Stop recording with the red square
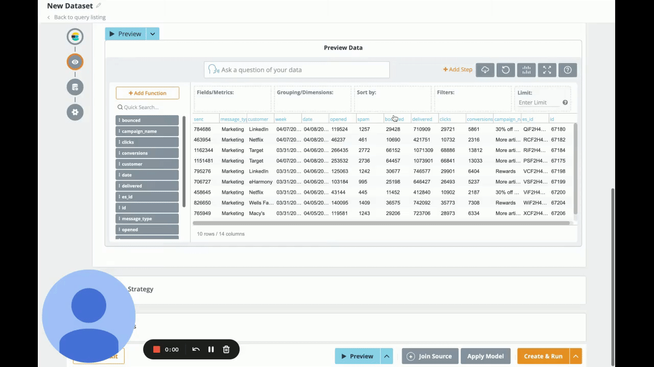The width and height of the screenshot is (654, 367). (x=157, y=349)
